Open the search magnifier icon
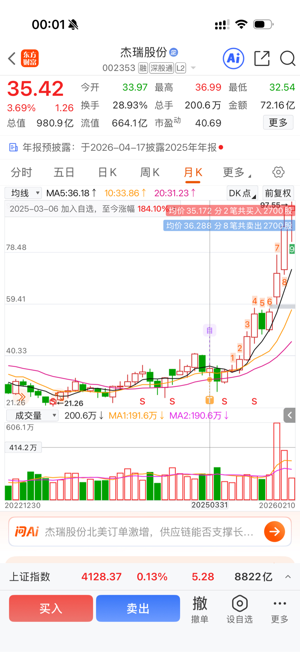 [287, 59]
